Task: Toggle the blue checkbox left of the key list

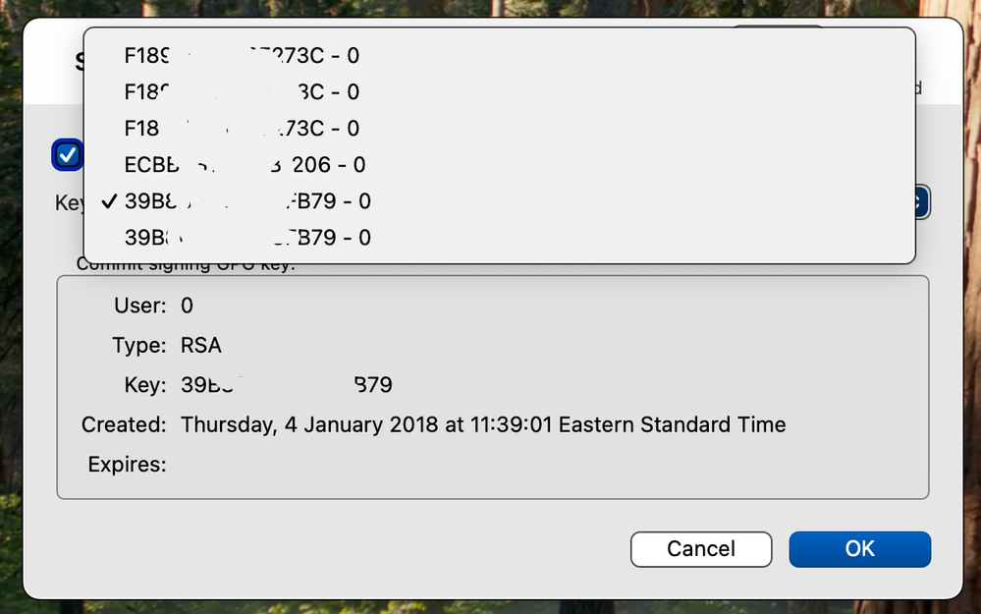Action: (x=68, y=154)
